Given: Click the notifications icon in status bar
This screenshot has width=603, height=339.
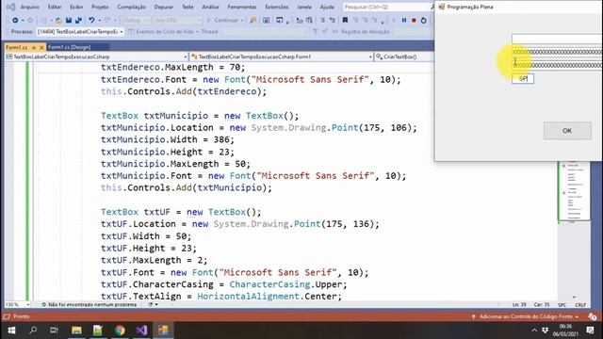Looking at the screenshot, I should pos(593,316).
